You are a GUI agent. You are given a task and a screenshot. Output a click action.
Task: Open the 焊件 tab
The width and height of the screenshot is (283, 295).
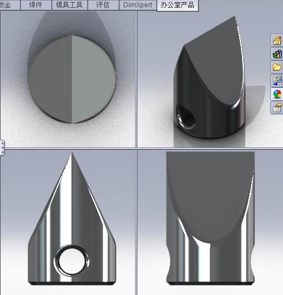tap(36, 5)
